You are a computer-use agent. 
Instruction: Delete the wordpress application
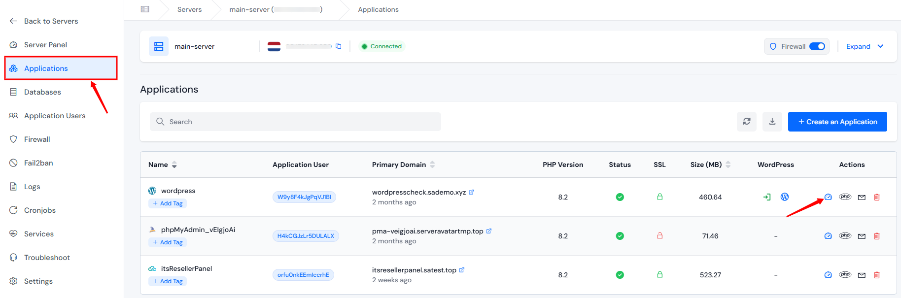877,197
